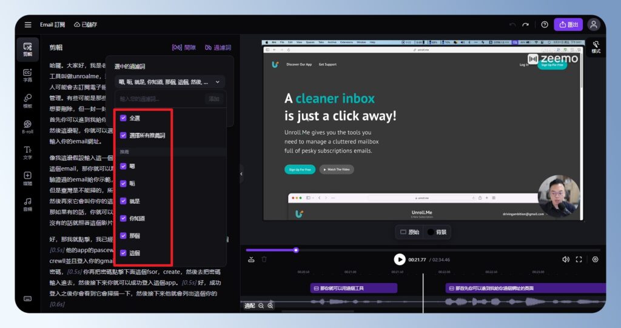
Task: Select the 字幕 captions sidebar icon
Action: [27, 75]
